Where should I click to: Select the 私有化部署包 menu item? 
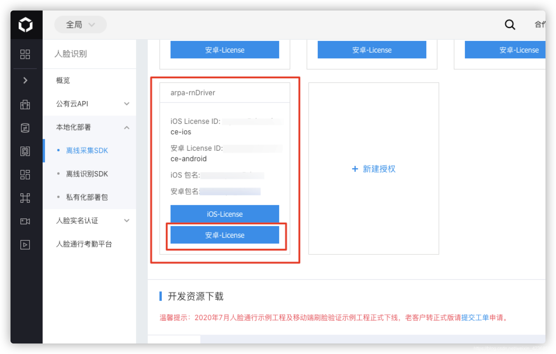click(86, 197)
